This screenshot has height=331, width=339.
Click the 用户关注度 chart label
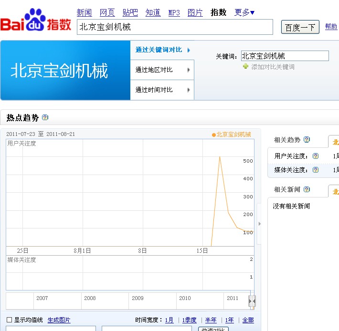pos(21,144)
